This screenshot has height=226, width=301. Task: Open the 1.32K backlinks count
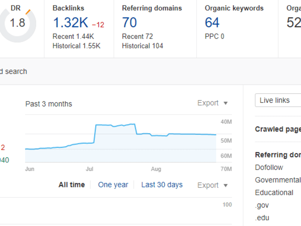coord(70,23)
